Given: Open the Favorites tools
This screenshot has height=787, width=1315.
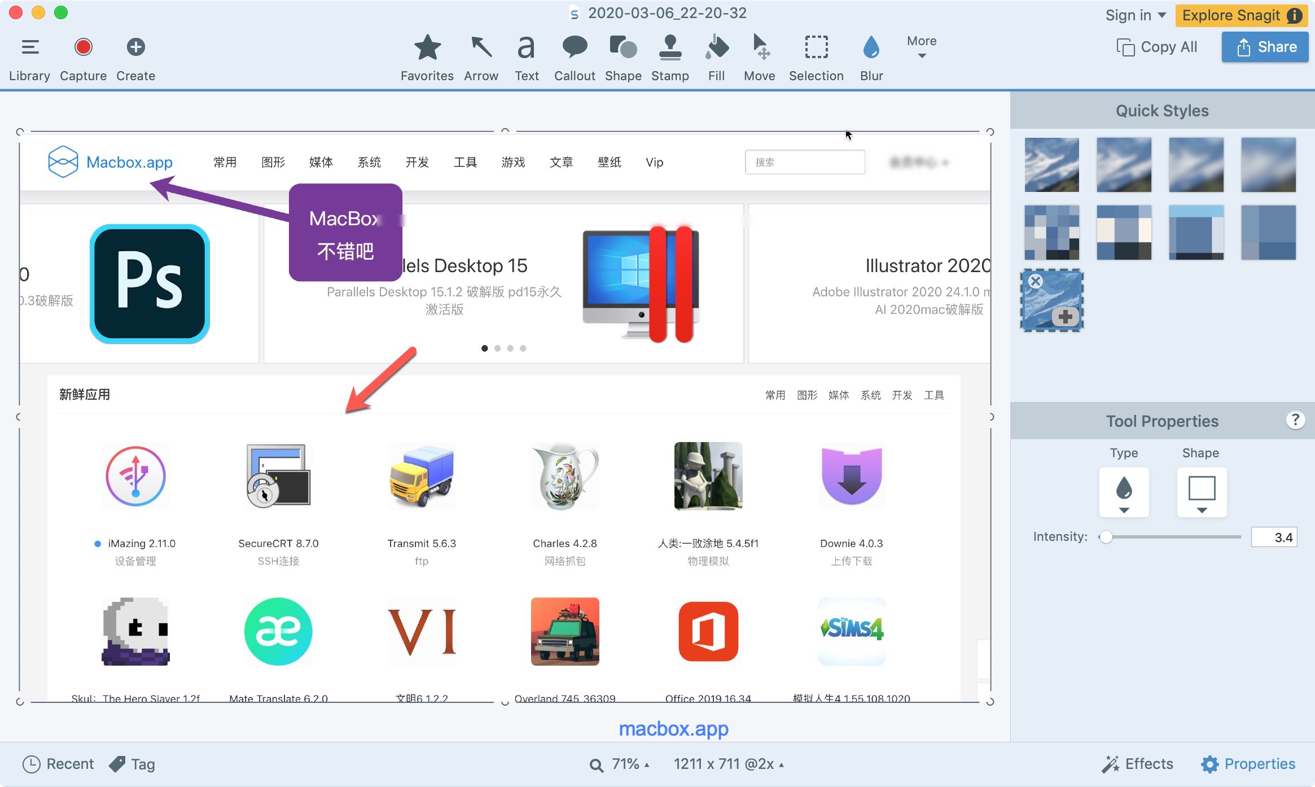Looking at the screenshot, I should (x=427, y=57).
